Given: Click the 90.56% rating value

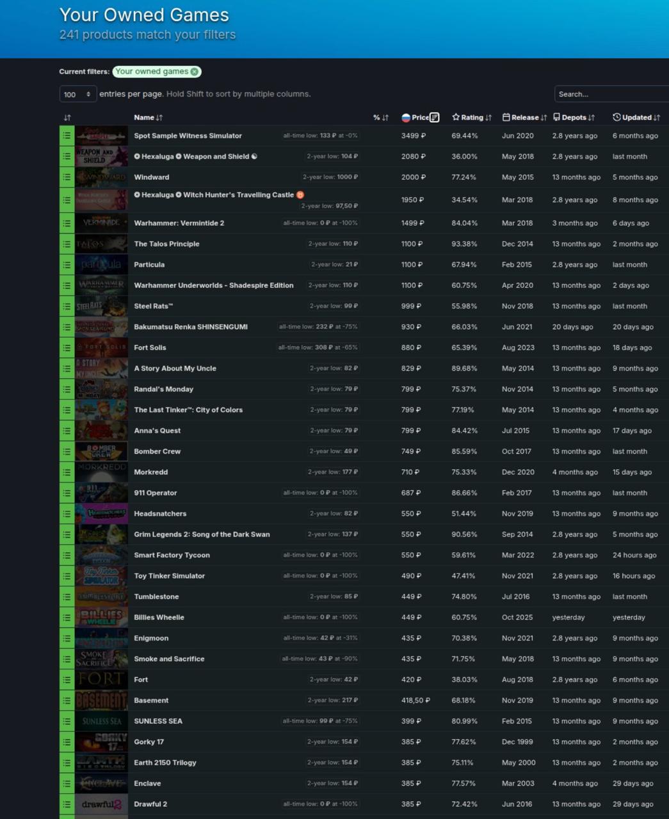Looking at the screenshot, I should point(464,535).
